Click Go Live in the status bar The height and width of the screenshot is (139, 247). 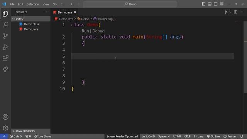pyautogui.click(x=213, y=136)
